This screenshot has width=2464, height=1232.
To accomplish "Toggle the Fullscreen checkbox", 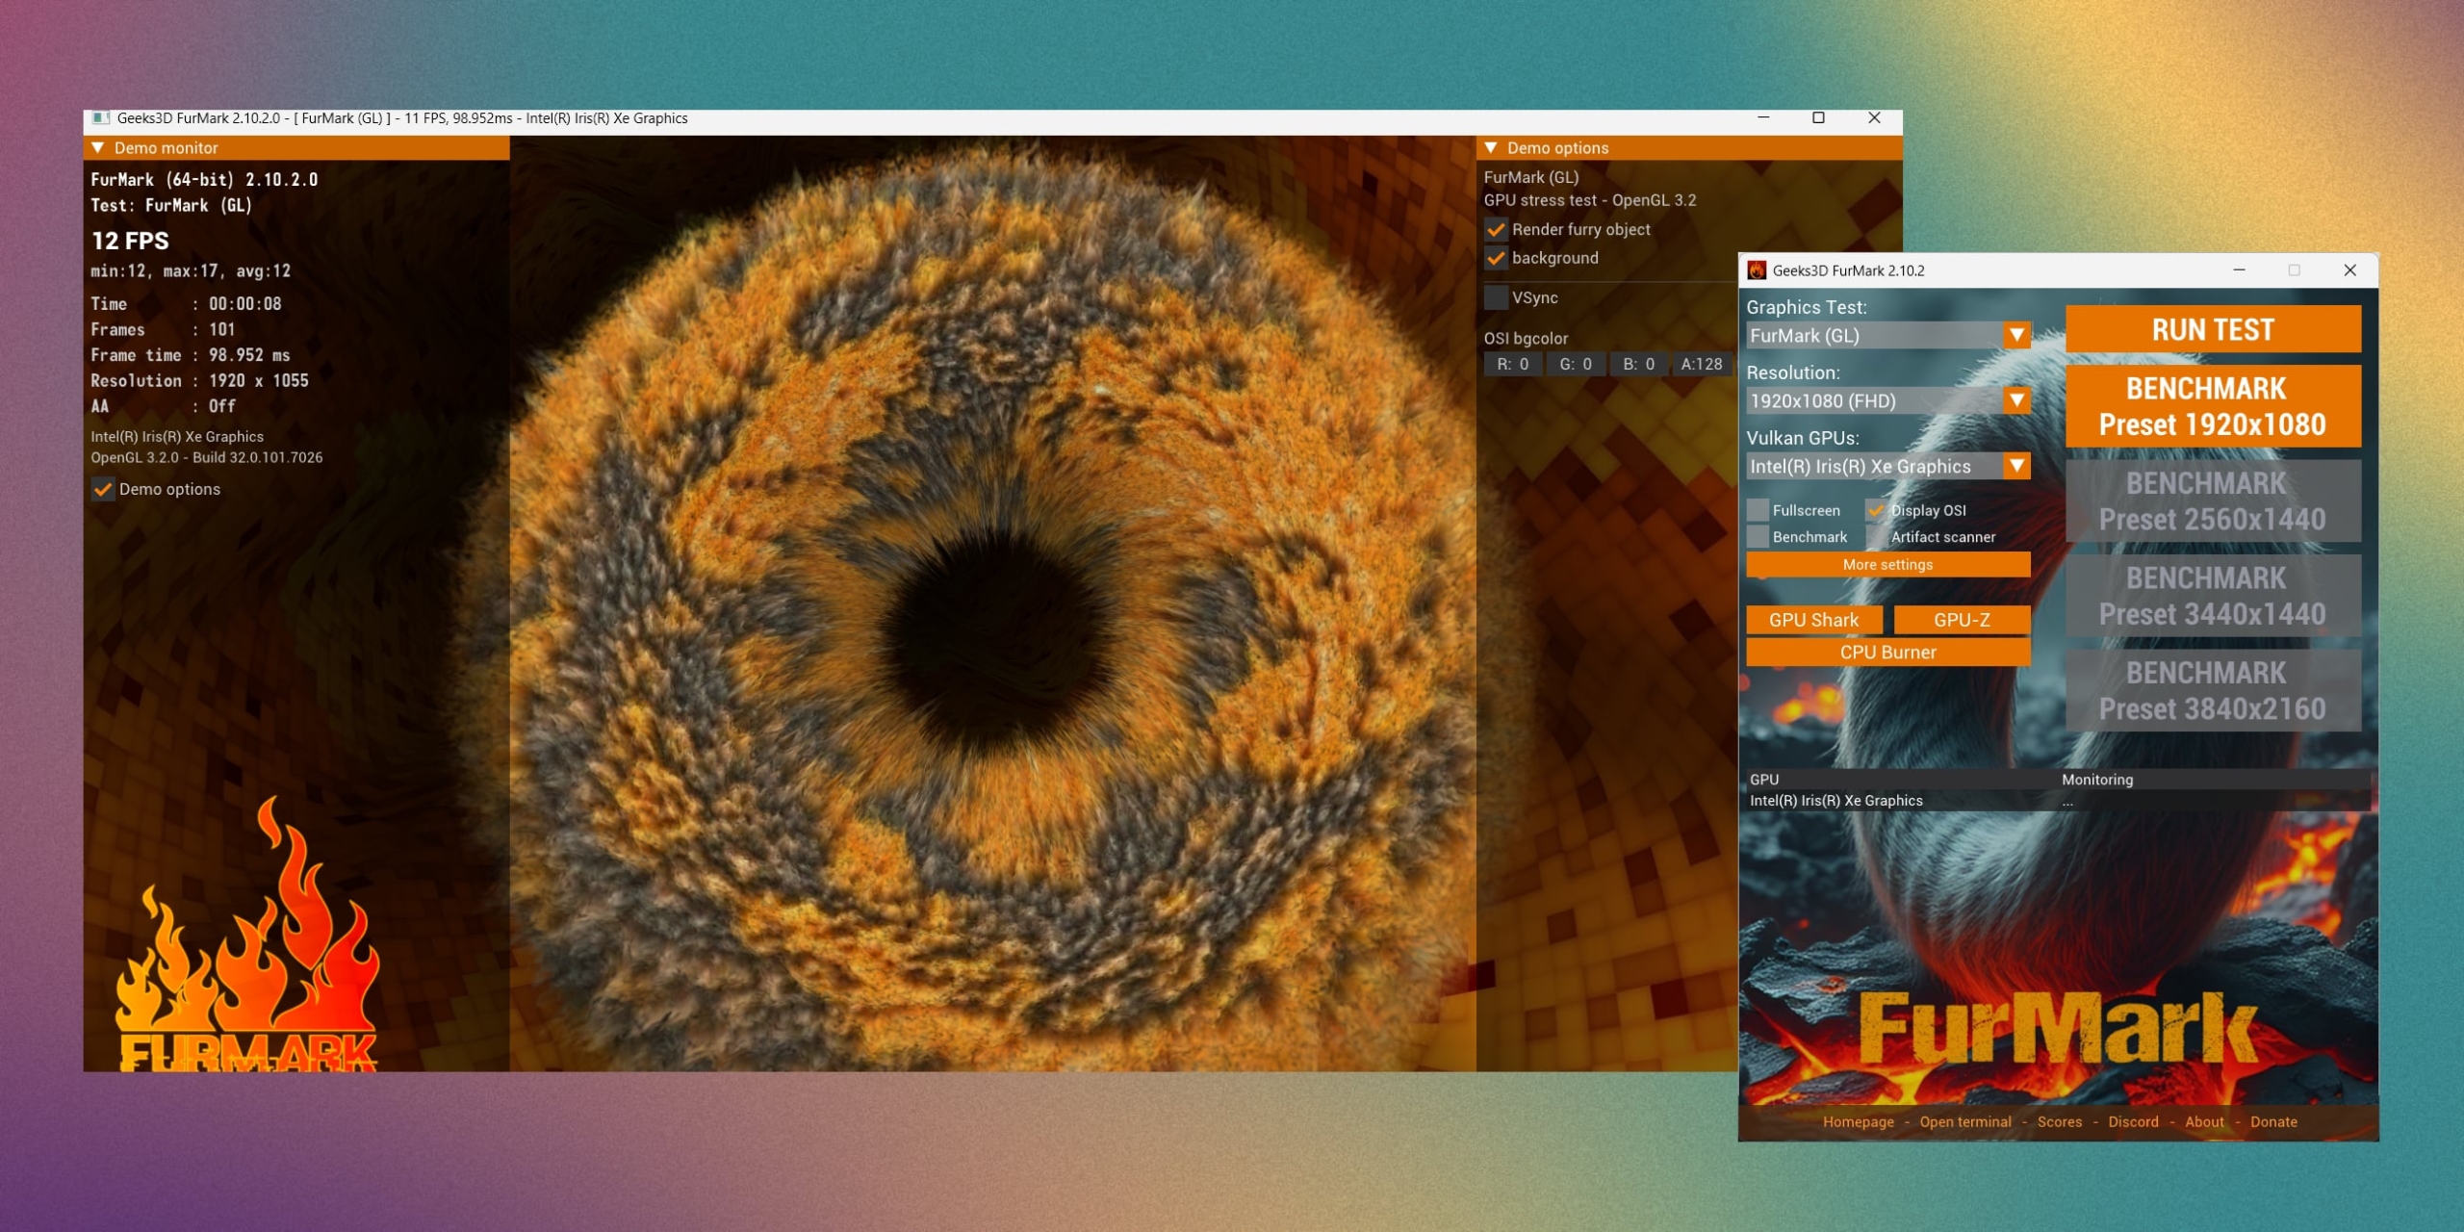I will 1758,511.
